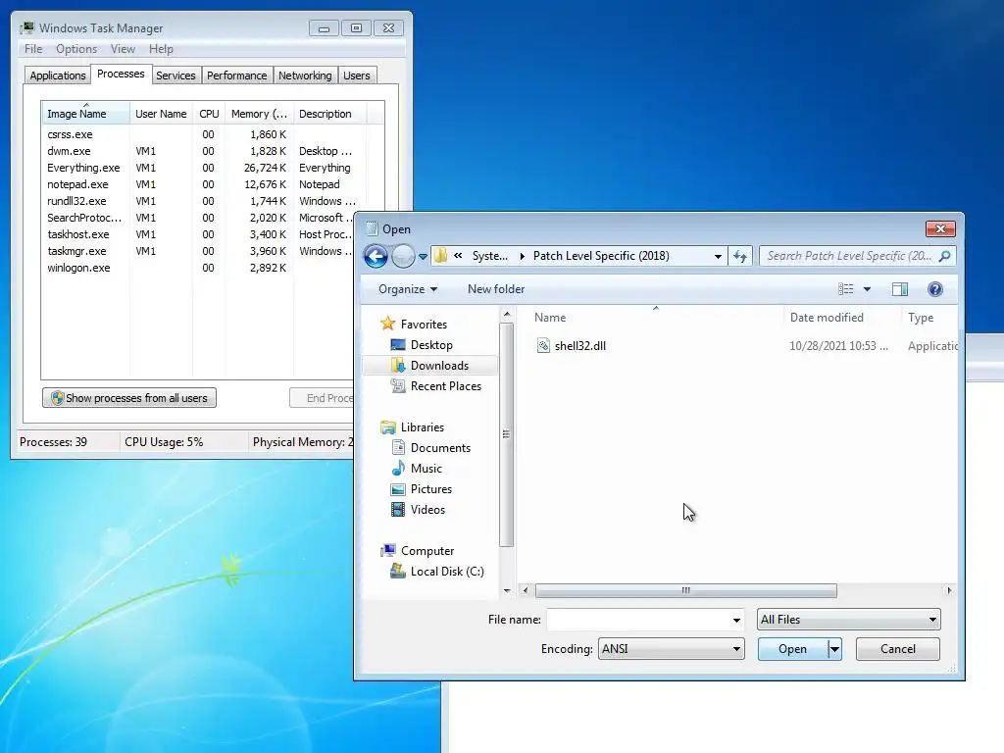The image size is (1004, 753).
Task: Click the folder icon in the address bar
Action: (x=440, y=256)
